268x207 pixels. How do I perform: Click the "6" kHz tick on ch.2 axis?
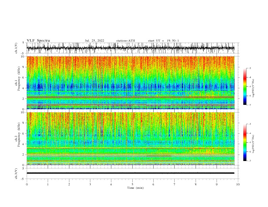tap(24, 134)
